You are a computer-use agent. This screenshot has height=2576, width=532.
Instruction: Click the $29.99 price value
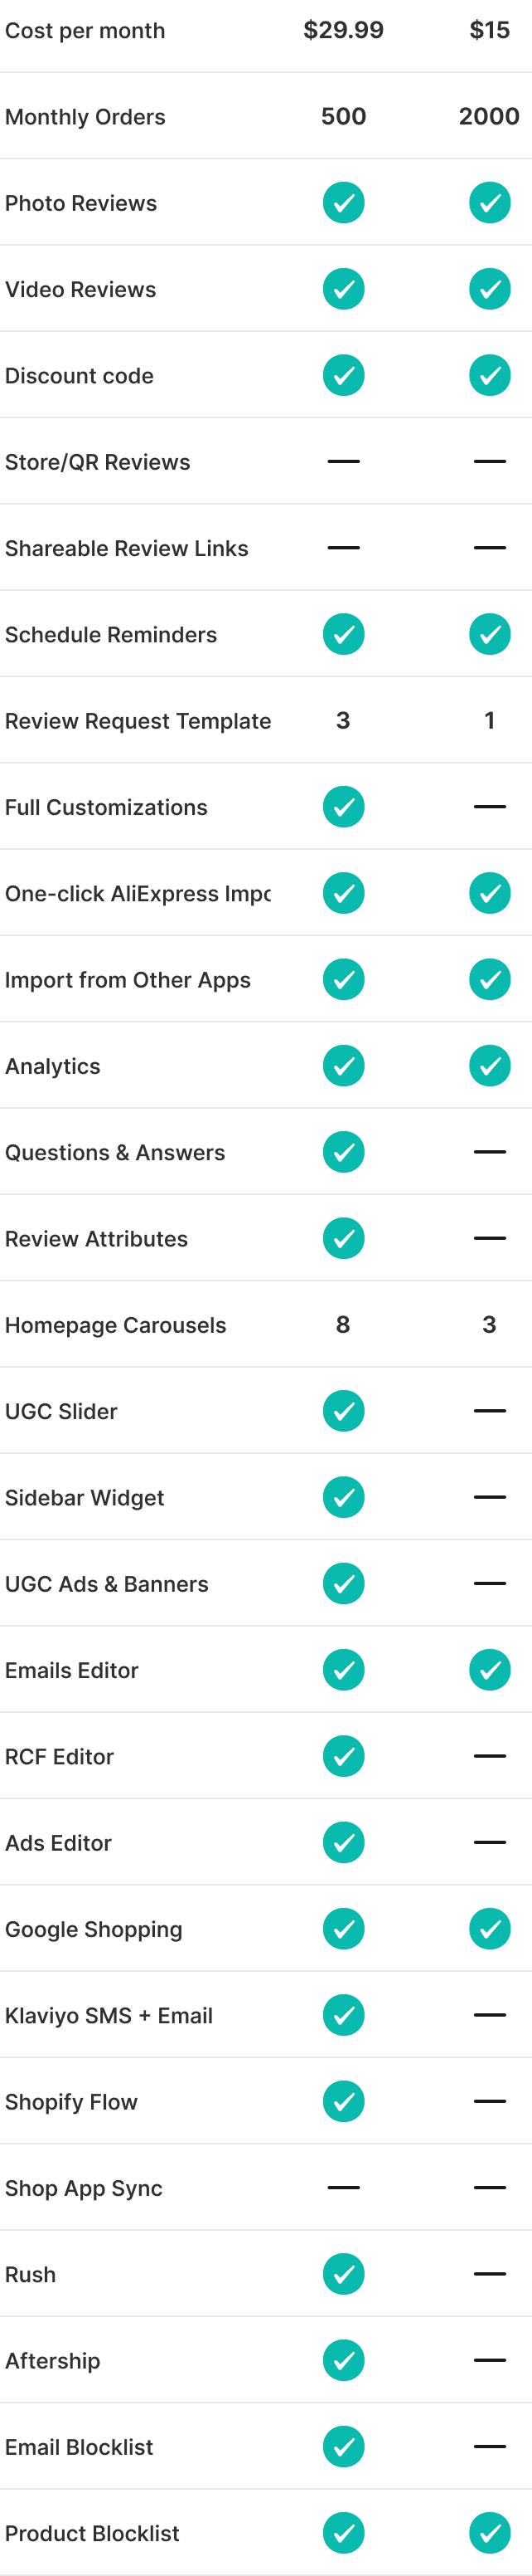[343, 30]
